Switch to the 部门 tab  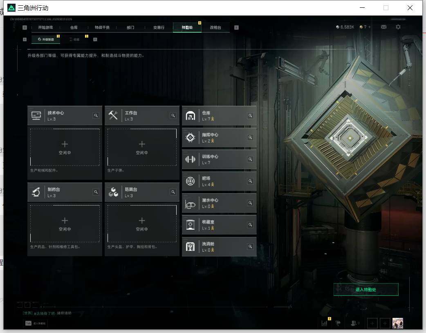130,27
